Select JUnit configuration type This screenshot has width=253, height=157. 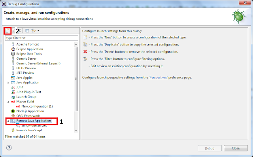[20, 87]
